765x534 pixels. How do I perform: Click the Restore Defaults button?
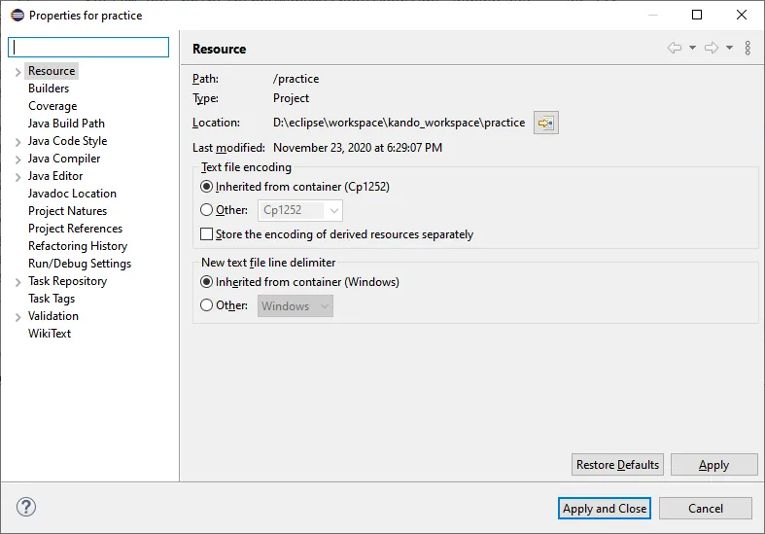click(x=618, y=465)
